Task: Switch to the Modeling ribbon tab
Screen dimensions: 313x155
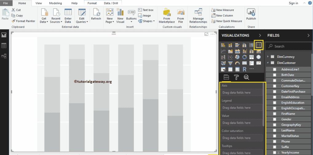Action: tap(55, 3)
